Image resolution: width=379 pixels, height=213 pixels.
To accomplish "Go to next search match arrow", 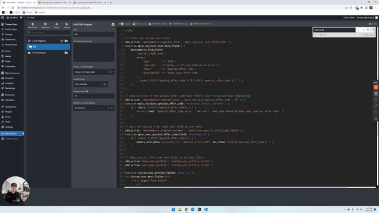I will coord(363,30).
